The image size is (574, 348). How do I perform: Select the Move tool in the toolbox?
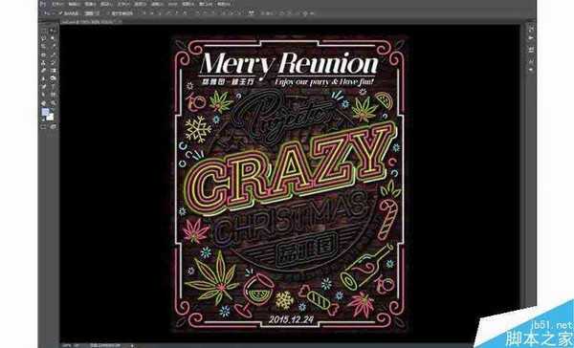coord(53,30)
